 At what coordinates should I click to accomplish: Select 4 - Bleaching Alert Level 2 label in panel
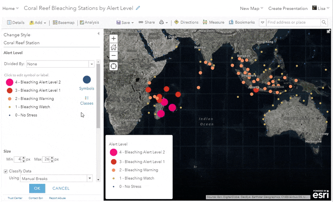pos(38,82)
